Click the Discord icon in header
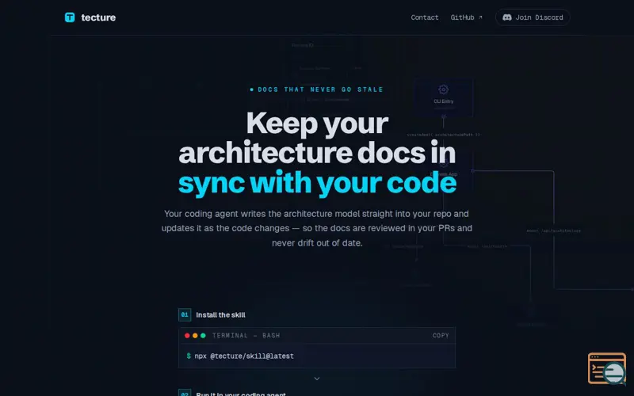Screen dimensions: 634x396 506,17
